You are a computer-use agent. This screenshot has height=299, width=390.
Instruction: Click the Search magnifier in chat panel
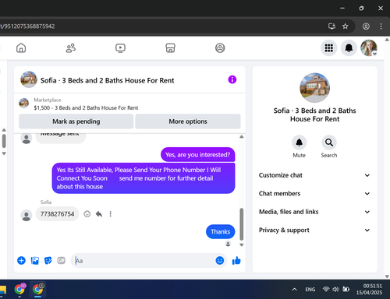tap(329, 142)
